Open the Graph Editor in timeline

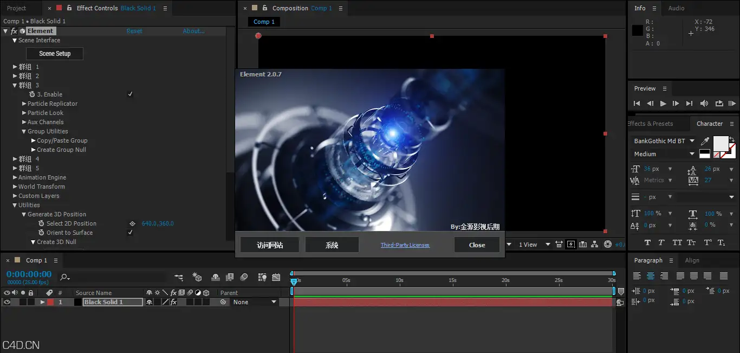pyautogui.click(x=276, y=277)
